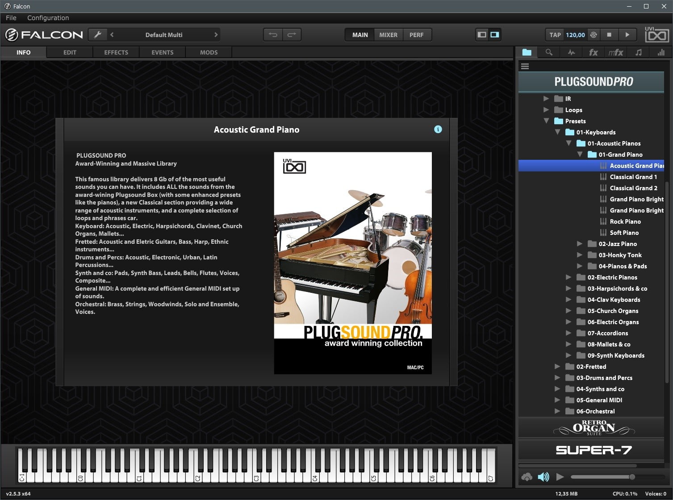Open the fx effects browser tab

pyautogui.click(x=594, y=52)
